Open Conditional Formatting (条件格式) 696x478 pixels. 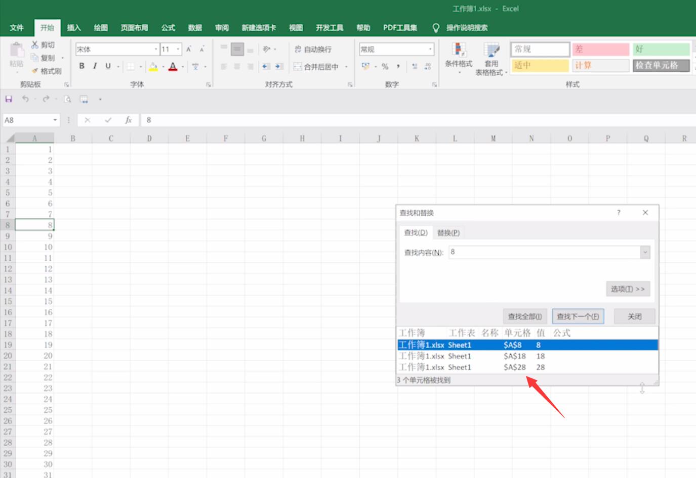click(x=459, y=58)
